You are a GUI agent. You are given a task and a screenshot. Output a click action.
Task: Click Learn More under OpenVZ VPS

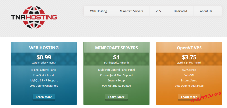(189, 97)
